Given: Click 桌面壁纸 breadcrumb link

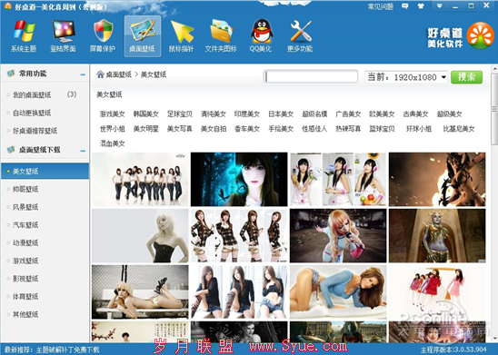Looking at the screenshot, I should pyautogui.click(x=118, y=74).
